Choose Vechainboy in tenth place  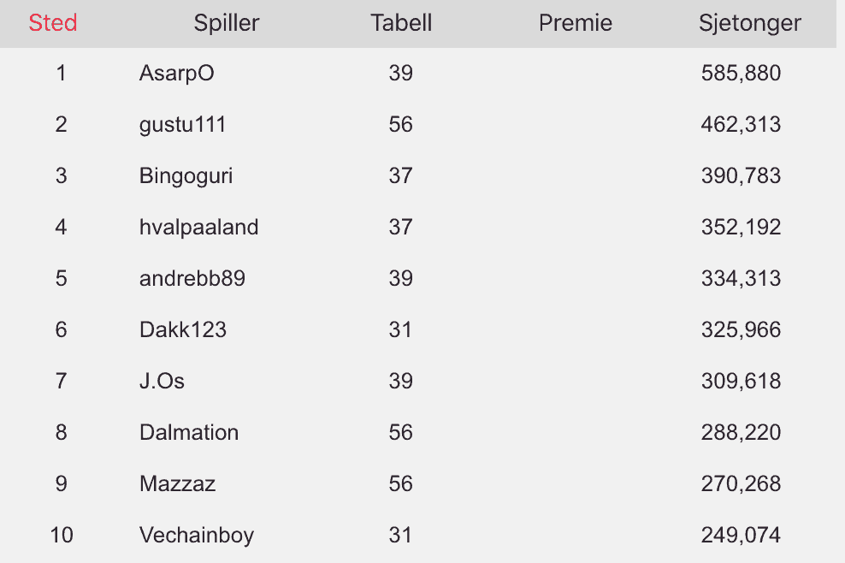point(197,536)
